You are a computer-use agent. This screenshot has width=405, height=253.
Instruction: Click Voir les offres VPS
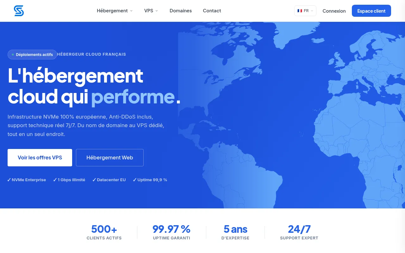(x=40, y=157)
